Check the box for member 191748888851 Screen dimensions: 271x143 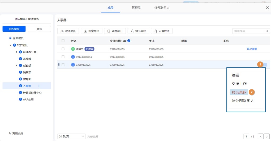[63, 57]
